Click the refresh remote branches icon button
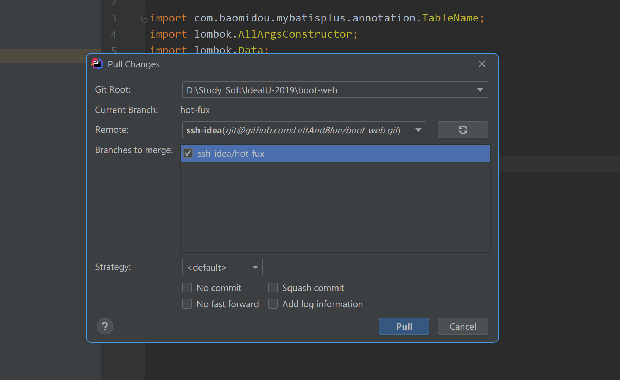 click(x=463, y=130)
